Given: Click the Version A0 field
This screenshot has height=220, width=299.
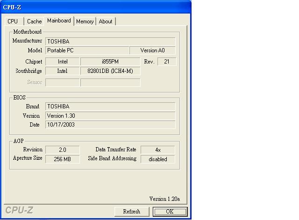Looking at the screenshot, I should pos(152,50).
